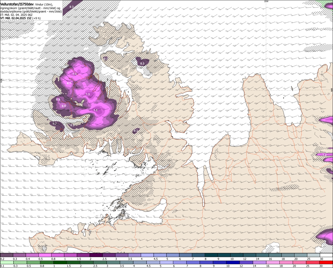This screenshot has height=268, width=333.
Task: Click the 'VT: Mið. 02.04.2025 15Z' valid time
Action: pos(16,18)
